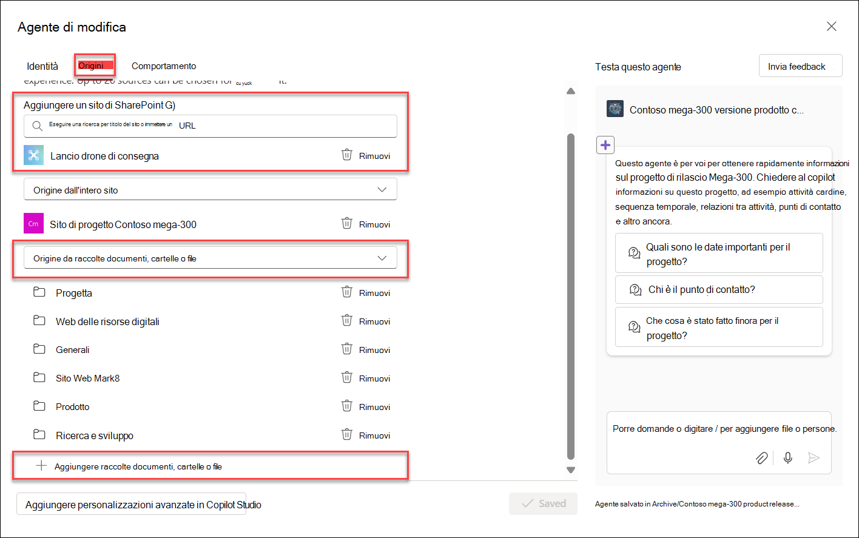
Task: Click the Saved button
Action: [x=543, y=503]
